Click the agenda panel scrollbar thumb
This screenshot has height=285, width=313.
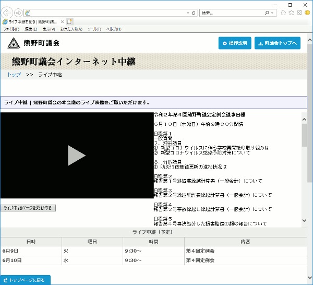[x=304, y=135]
